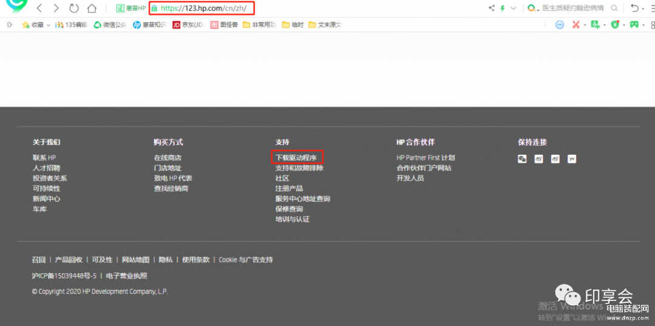Open the 微信公众 bookmark
The height and width of the screenshot is (326, 655).
point(110,25)
